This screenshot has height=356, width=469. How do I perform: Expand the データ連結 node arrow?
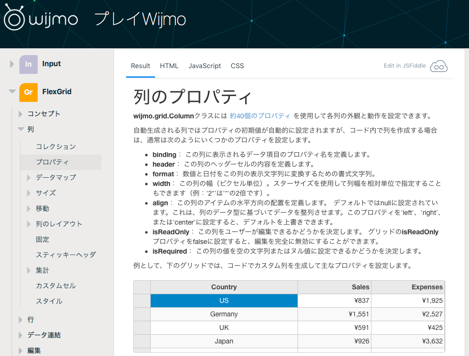point(20,335)
